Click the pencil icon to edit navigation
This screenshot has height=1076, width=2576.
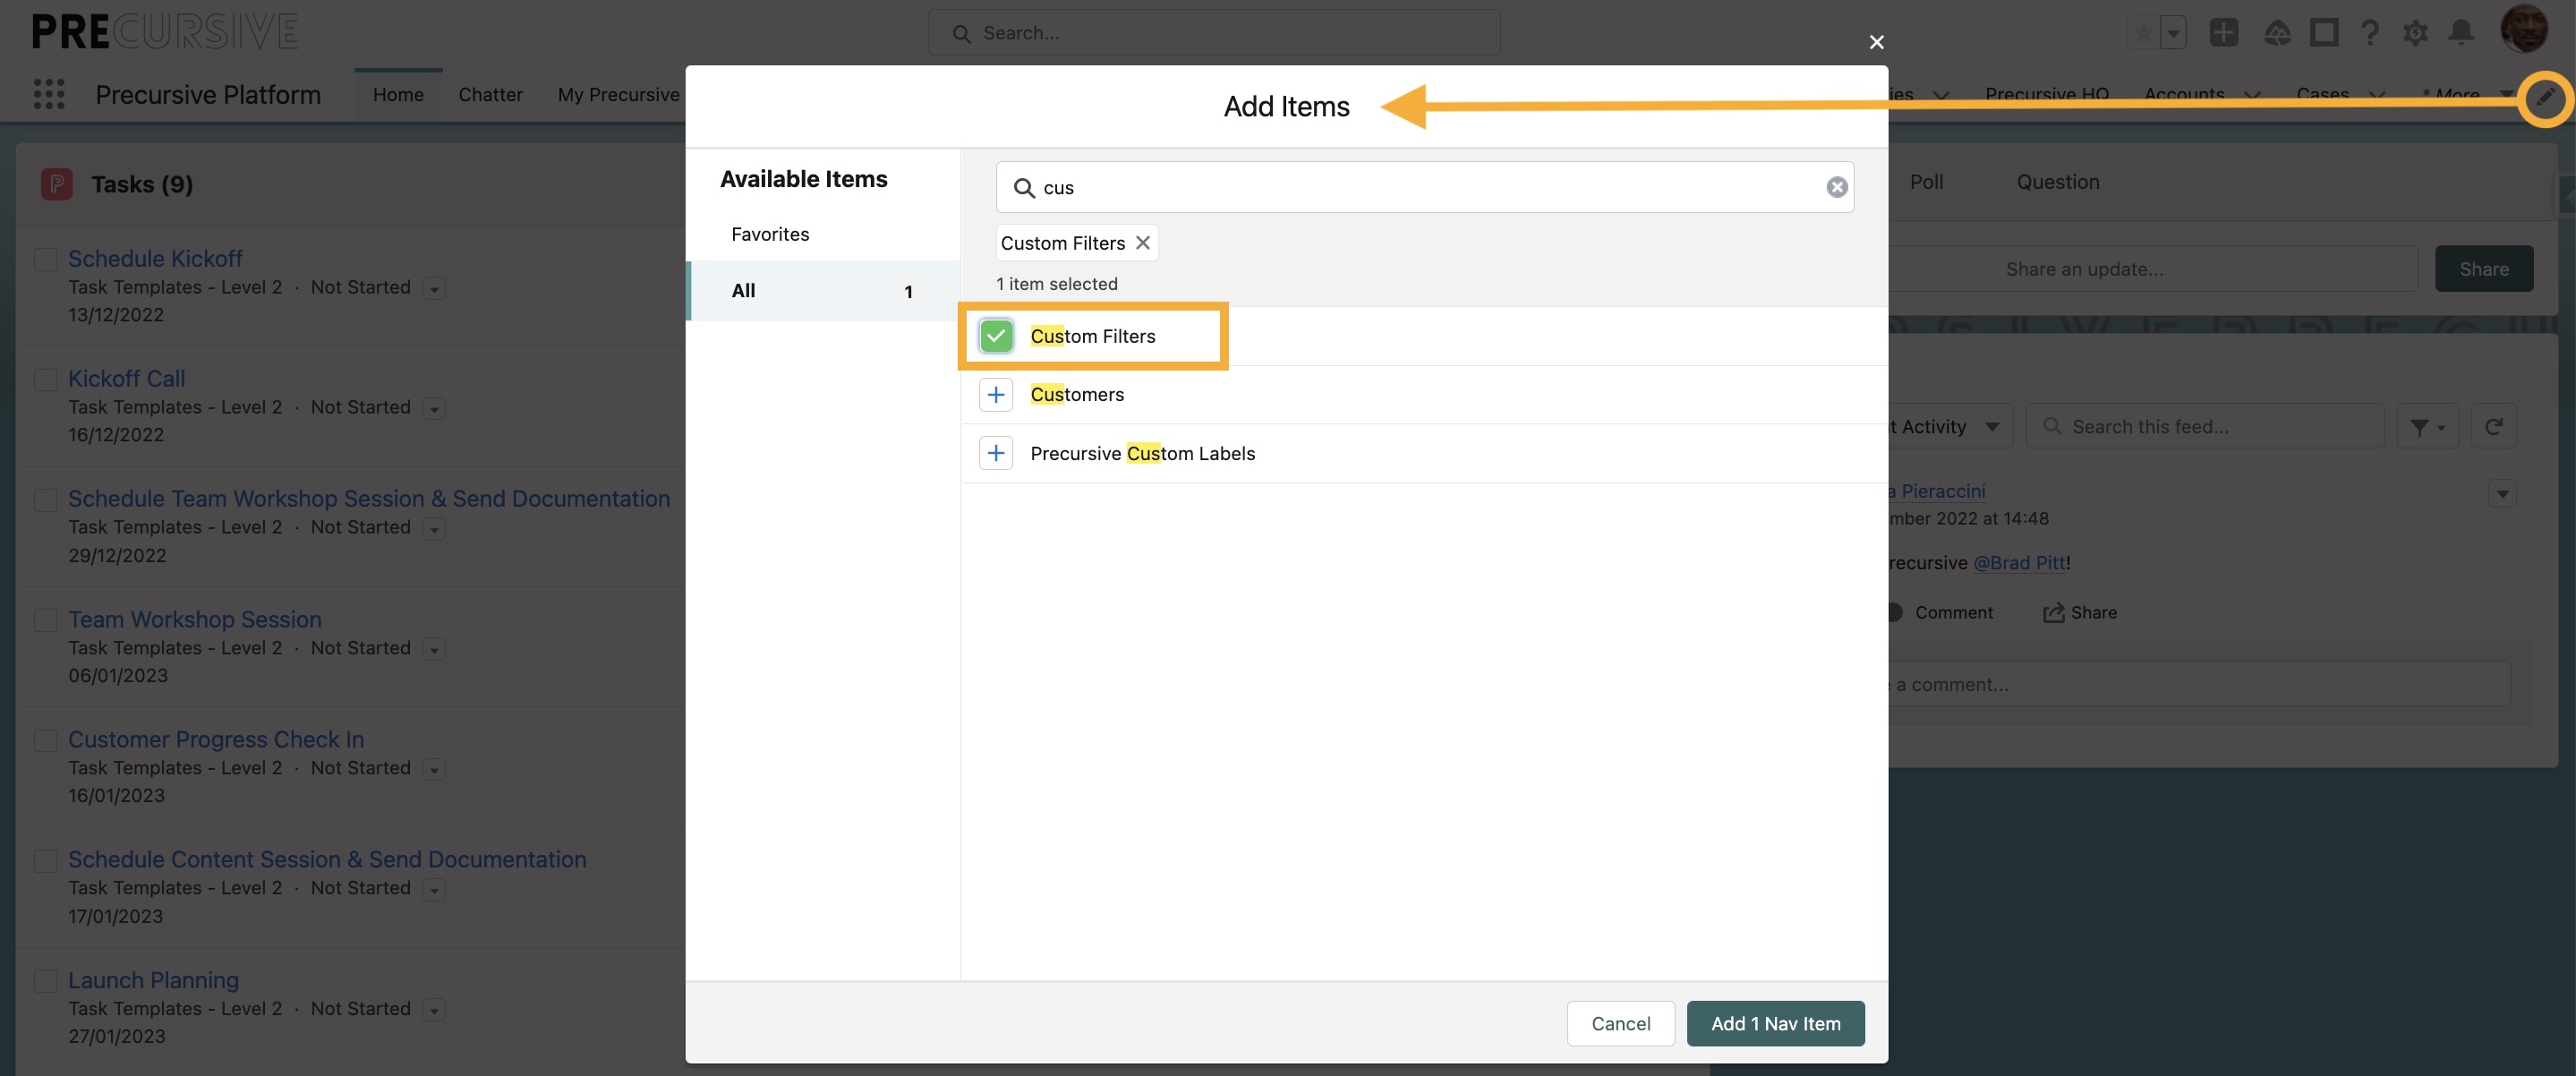[2544, 97]
